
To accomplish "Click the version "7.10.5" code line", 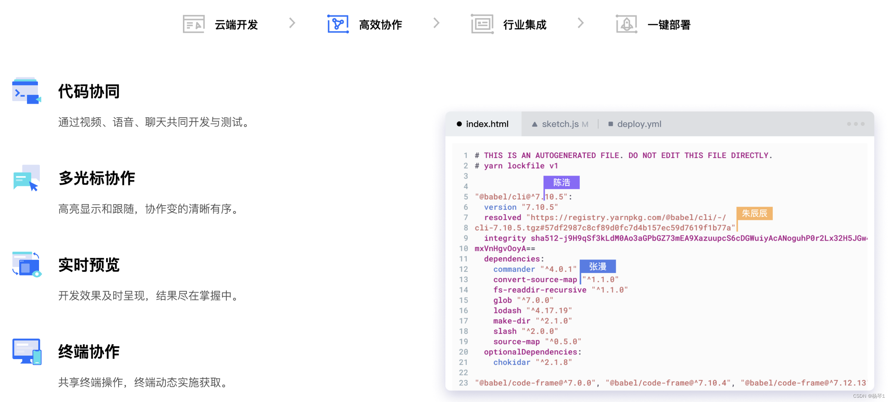I will pyautogui.click(x=521, y=207).
